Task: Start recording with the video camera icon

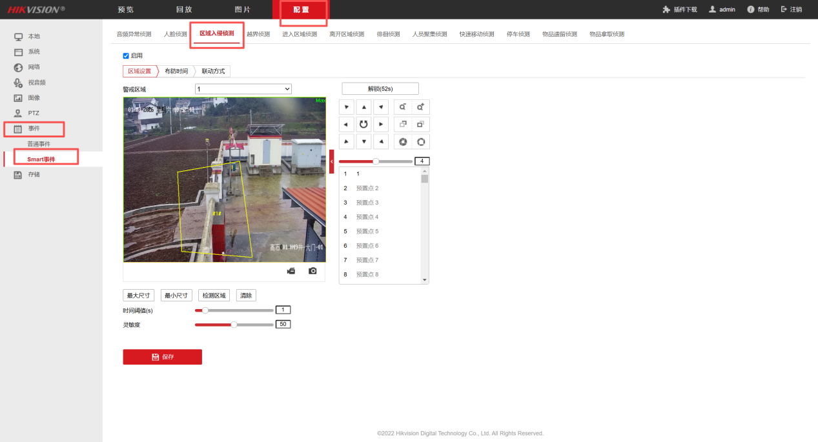Action: tap(291, 271)
